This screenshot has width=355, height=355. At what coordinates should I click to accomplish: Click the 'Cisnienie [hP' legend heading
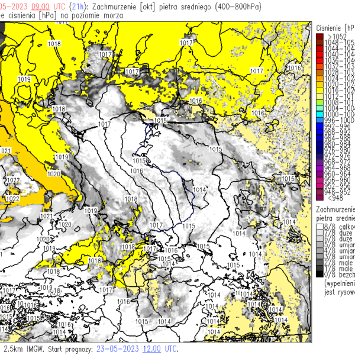[x=335, y=28]
